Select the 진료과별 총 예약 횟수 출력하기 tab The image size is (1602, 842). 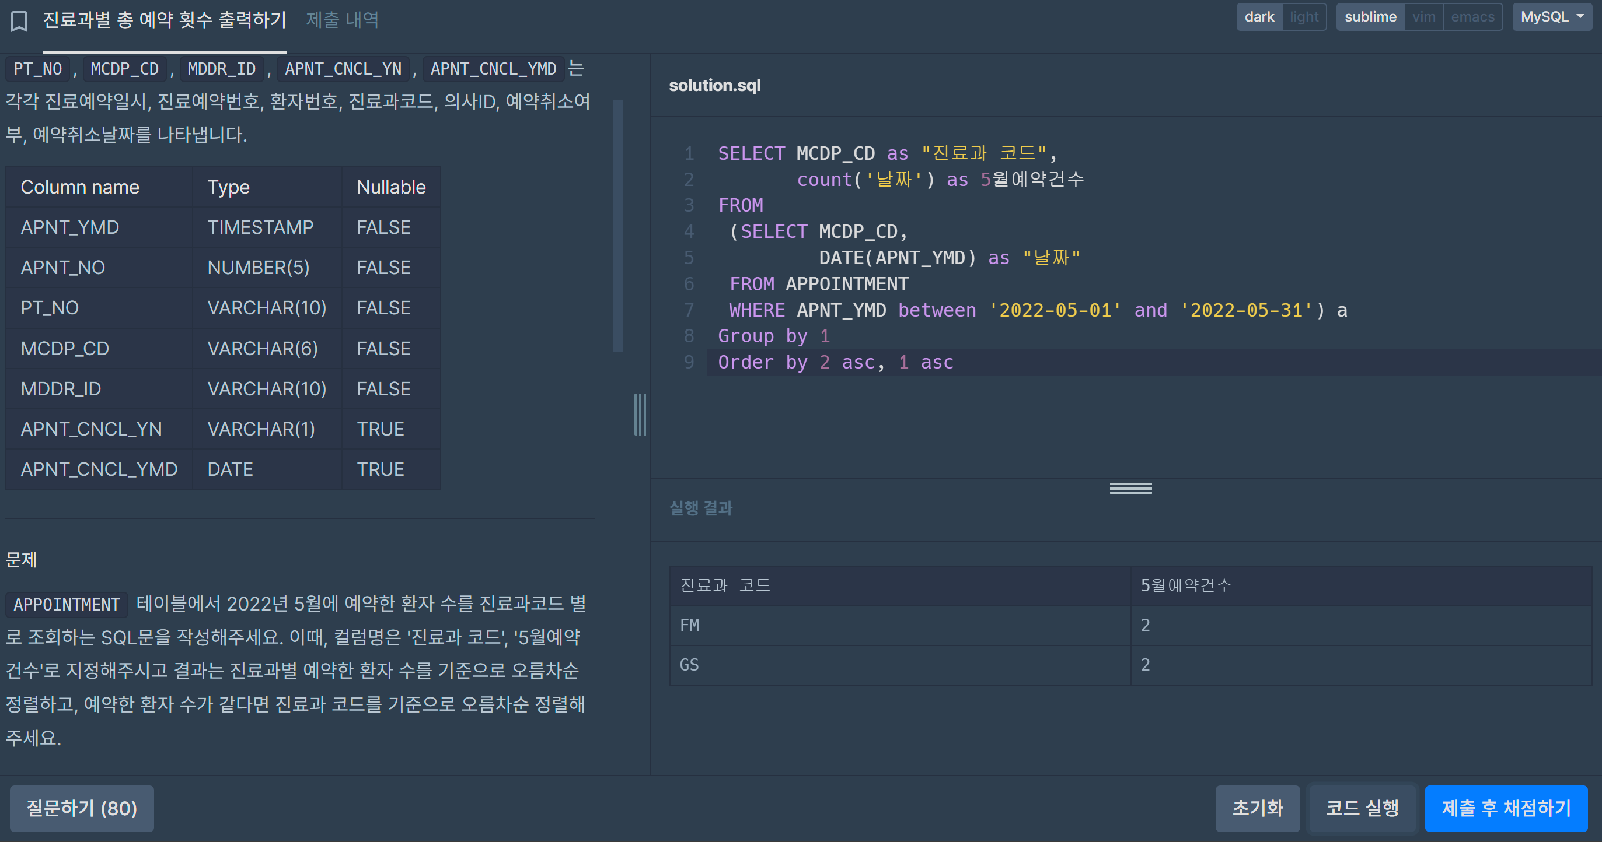click(x=164, y=20)
